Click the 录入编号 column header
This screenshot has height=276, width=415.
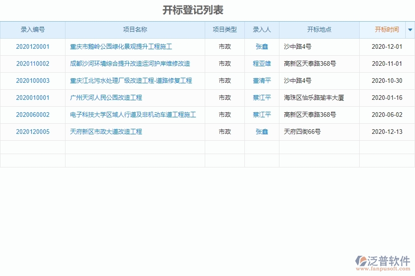tap(33, 29)
